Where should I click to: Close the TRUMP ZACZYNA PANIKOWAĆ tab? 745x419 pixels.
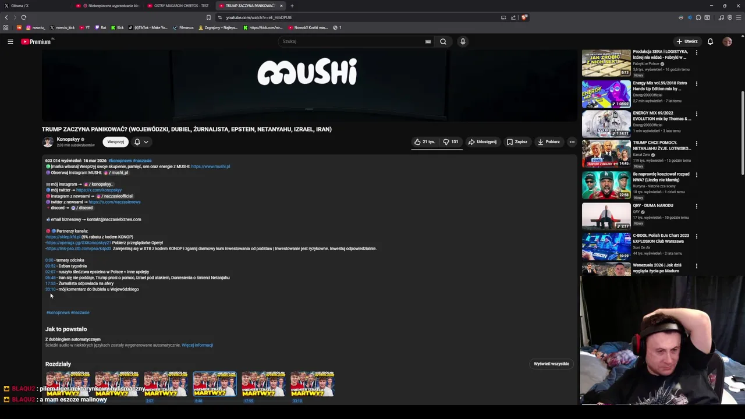[281, 6]
